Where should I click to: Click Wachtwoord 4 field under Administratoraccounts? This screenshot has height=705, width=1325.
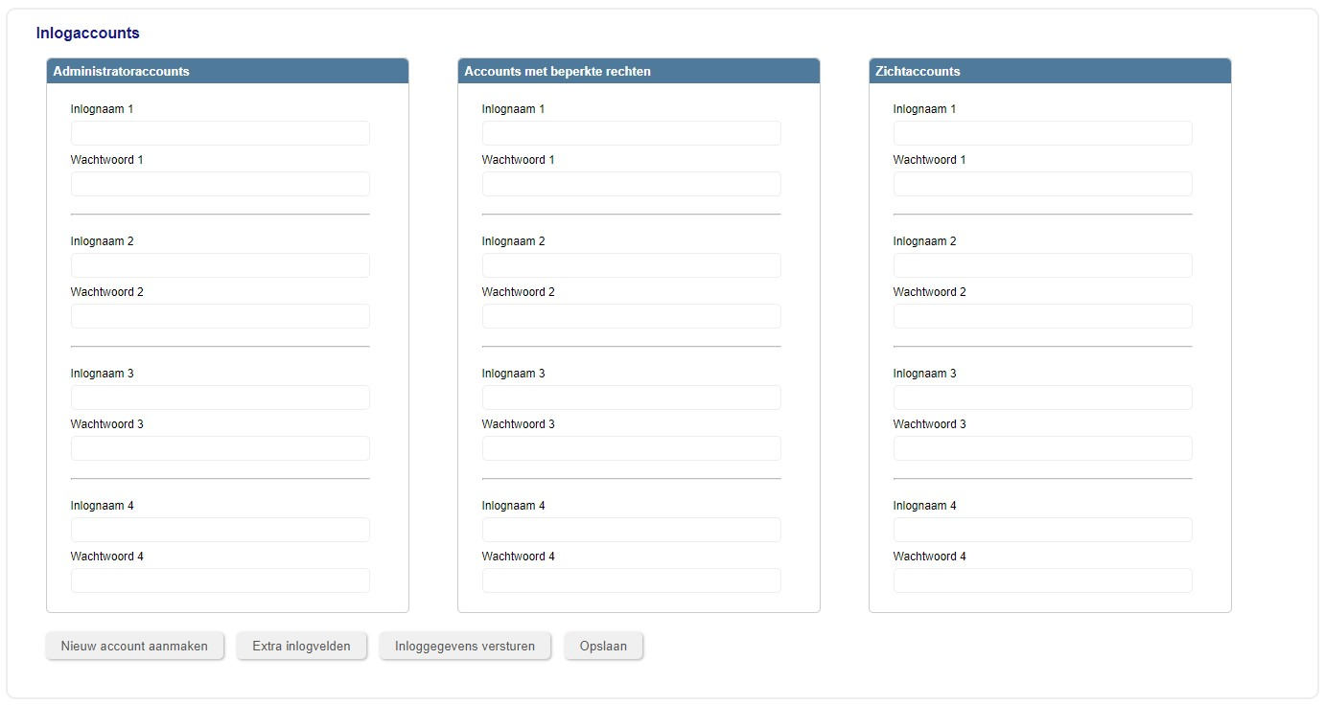coord(221,580)
